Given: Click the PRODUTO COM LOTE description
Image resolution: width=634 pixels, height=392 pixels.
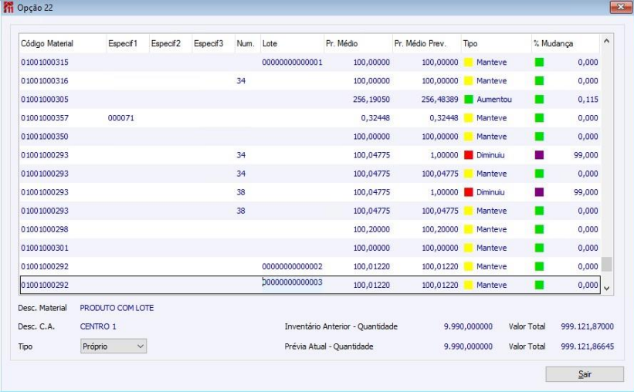Looking at the screenshot, I should coord(117,308).
